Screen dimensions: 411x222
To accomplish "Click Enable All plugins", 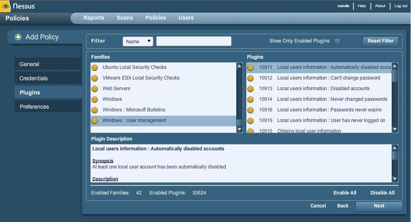I will [x=345, y=193].
